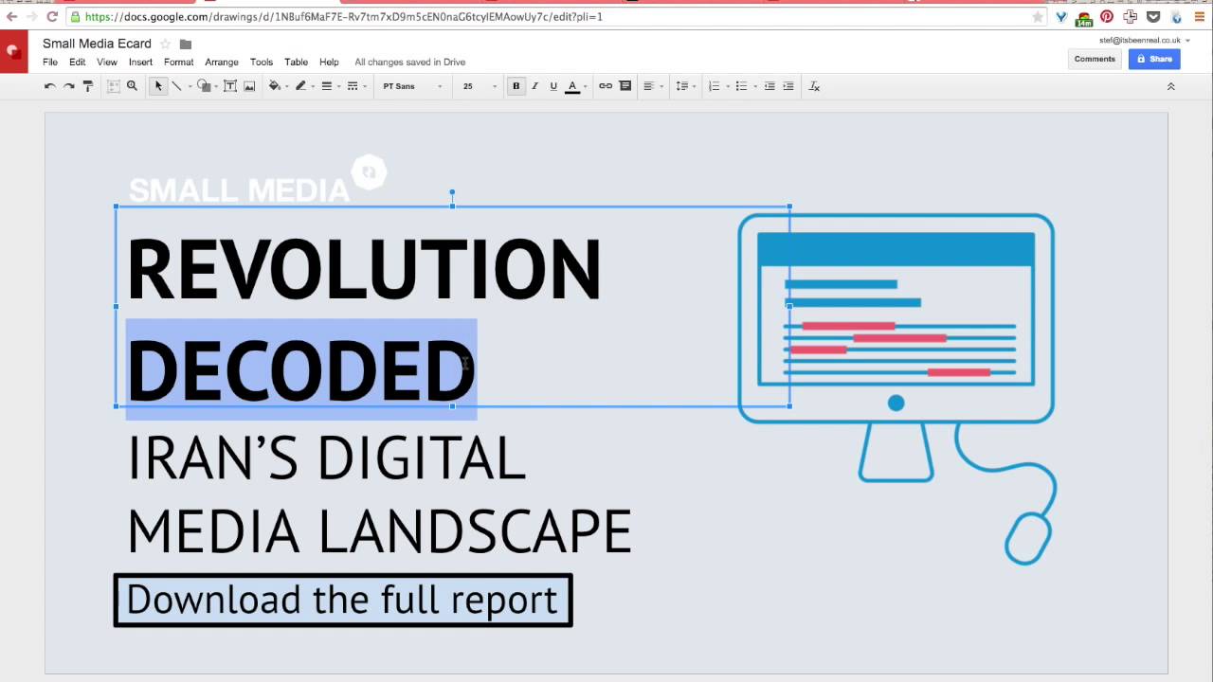Open the Chrome hamburger menu
1213x682 pixels.
pyautogui.click(x=1200, y=16)
